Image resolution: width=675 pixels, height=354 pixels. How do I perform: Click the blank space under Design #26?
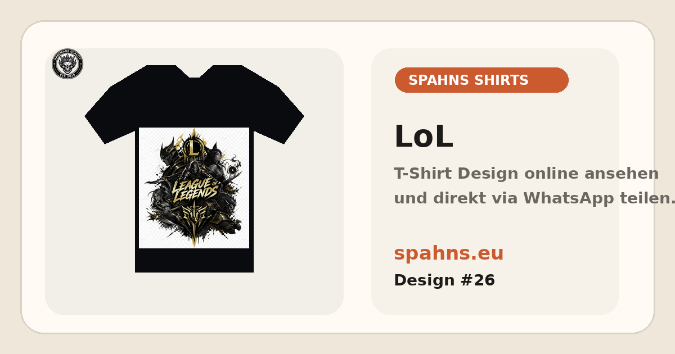(x=495, y=302)
